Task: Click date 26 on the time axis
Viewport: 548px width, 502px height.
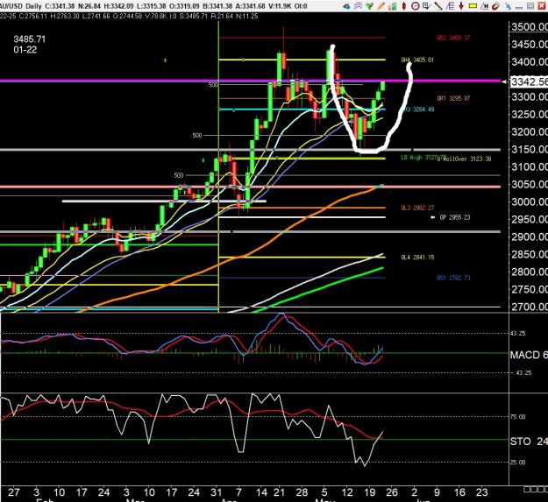Action: 392,492
